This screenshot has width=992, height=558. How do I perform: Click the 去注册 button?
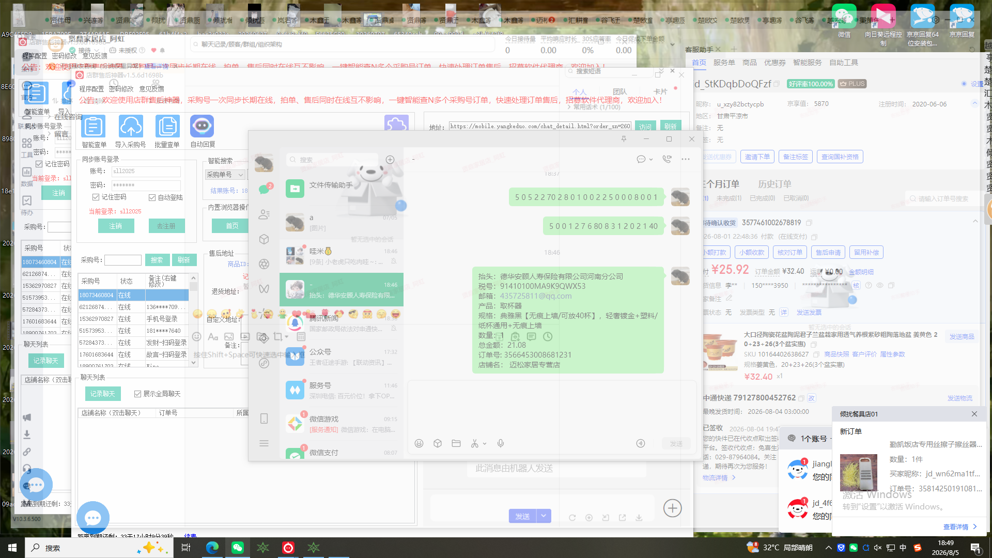166,226
